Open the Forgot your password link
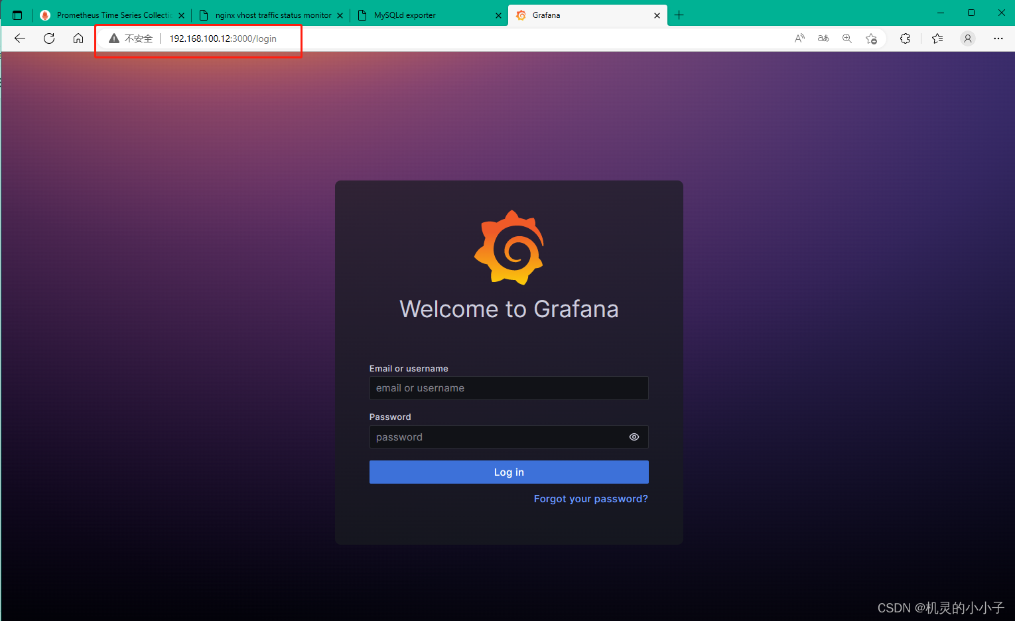 [590, 499]
